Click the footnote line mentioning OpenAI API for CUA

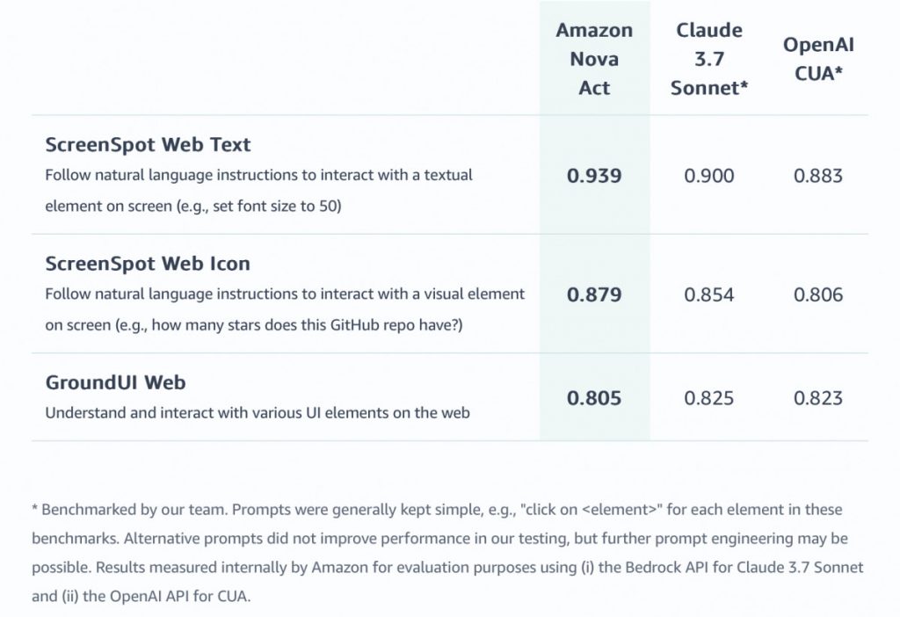click(x=142, y=596)
